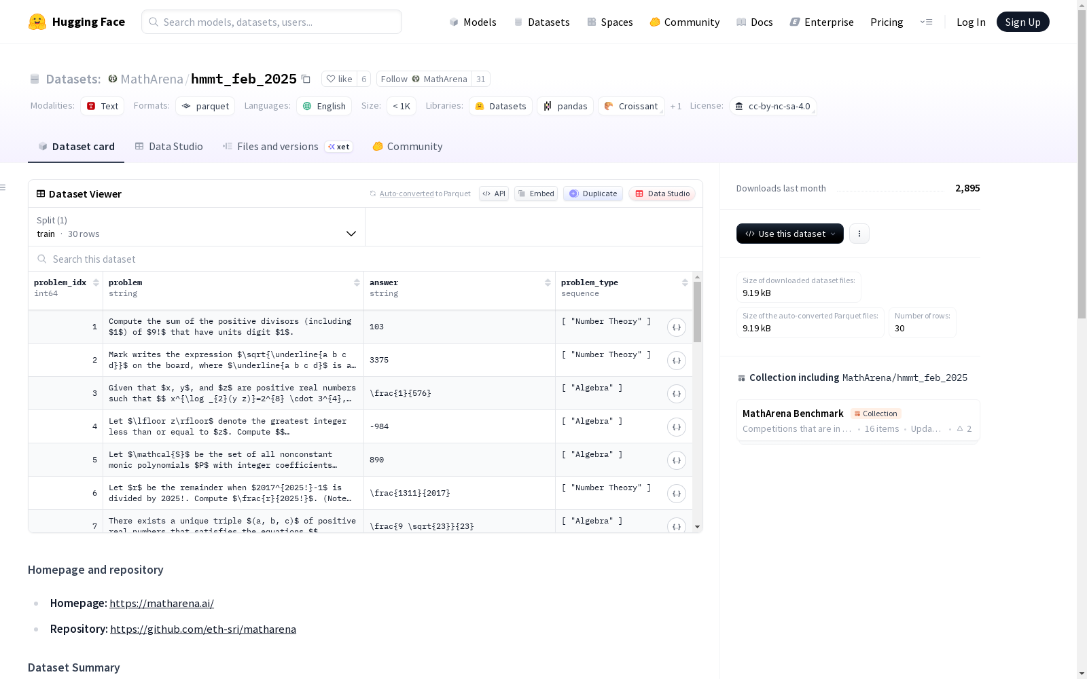Click the dataset table vertical scrollbar thumb

(x=697, y=312)
